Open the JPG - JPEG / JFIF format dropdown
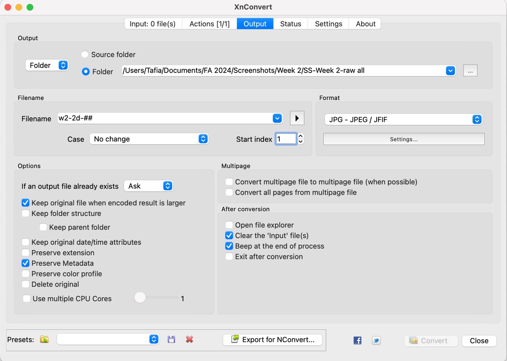This screenshot has height=361, width=507. tap(403, 119)
